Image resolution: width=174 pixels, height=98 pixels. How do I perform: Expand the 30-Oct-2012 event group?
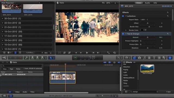point(2,19)
